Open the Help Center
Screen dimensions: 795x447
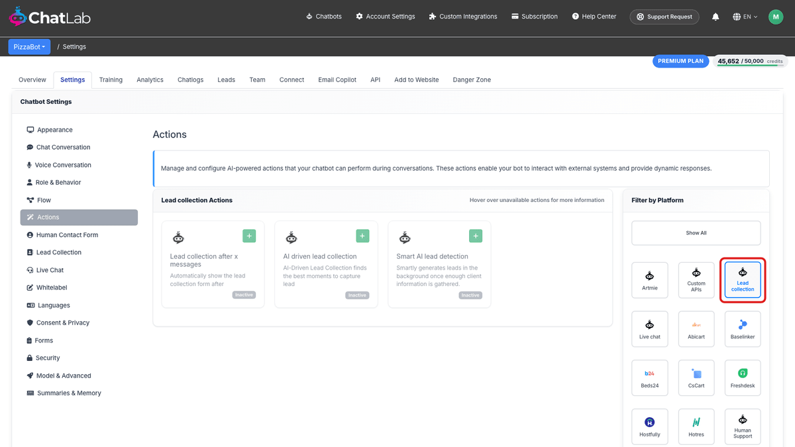coord(594,17)
